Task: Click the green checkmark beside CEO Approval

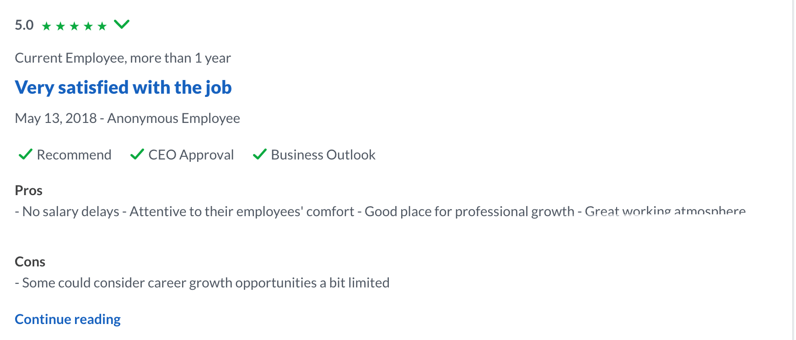Action: (x=137, y=154)
